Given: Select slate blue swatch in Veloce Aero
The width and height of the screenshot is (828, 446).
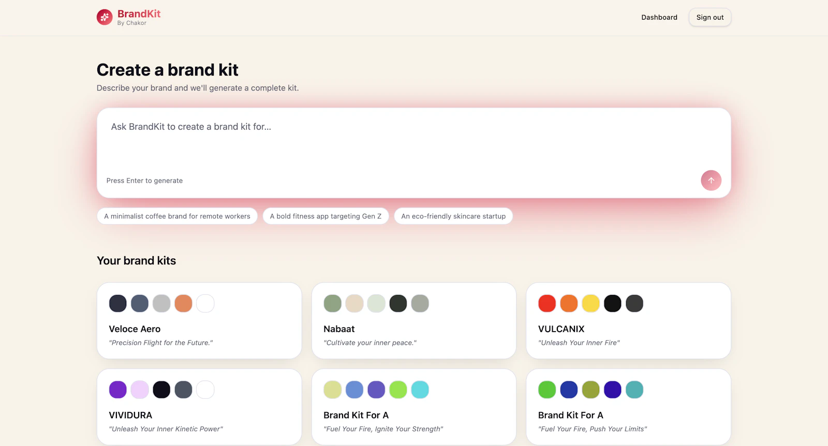Looking at the screenshot, I should pyautogui.click(x=140, y=304).
